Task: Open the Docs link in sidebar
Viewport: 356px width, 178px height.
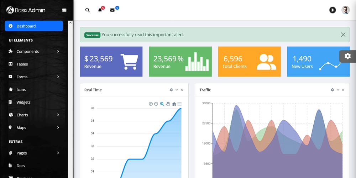Action: pos(21,166)
